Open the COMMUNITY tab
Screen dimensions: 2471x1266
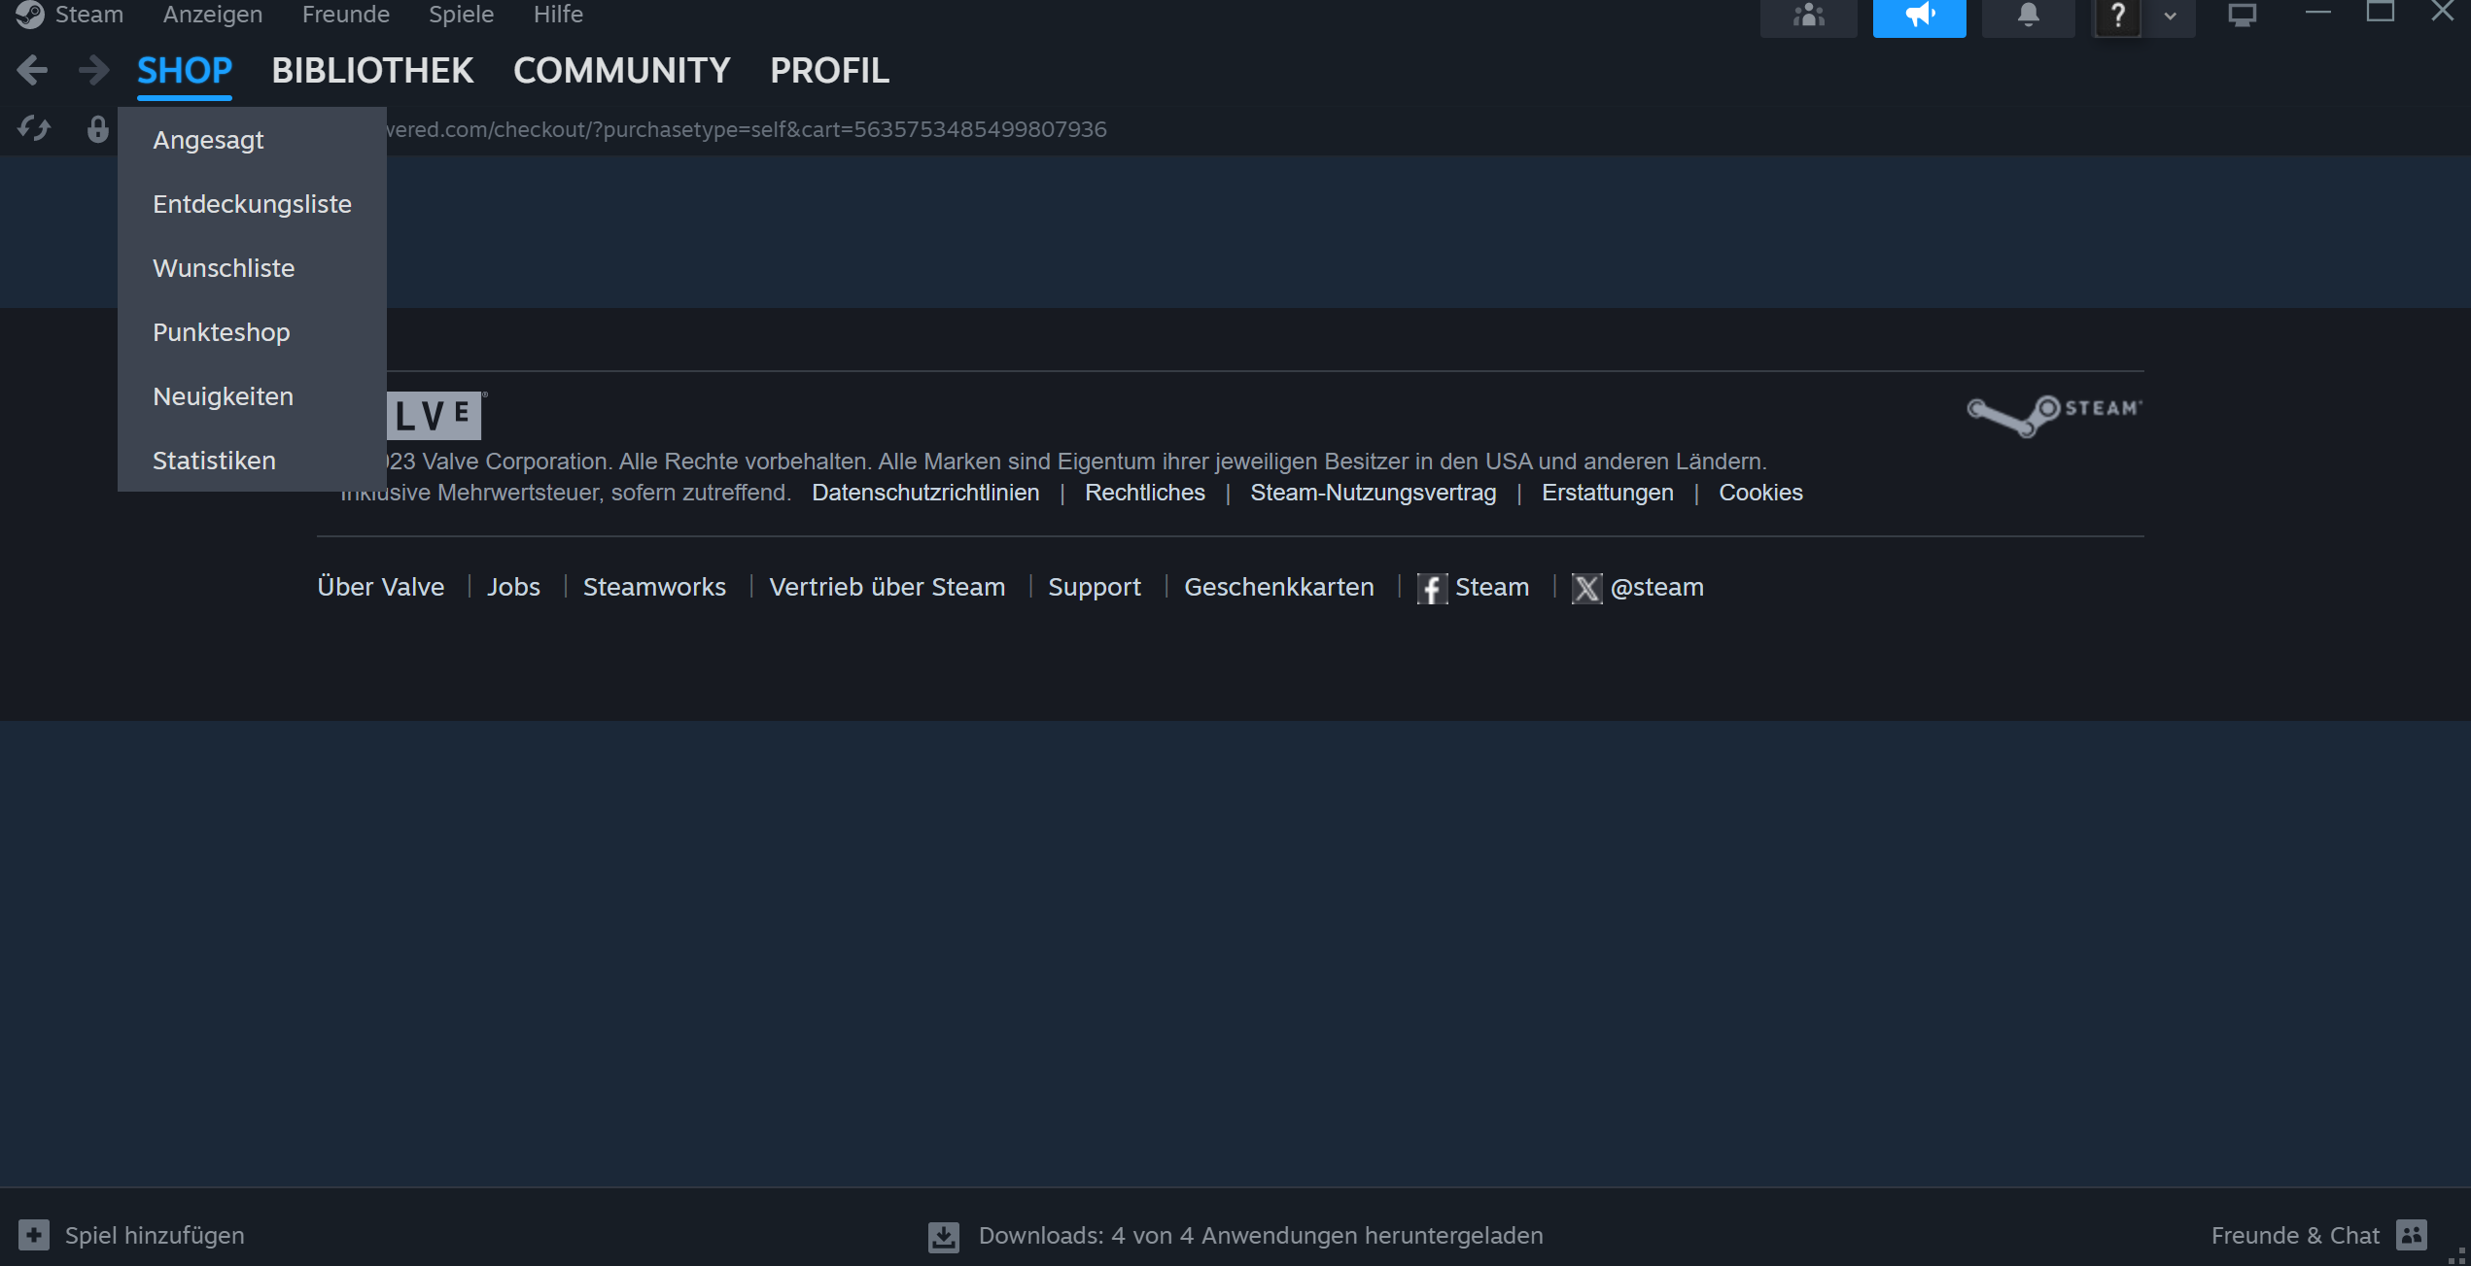pyautogui.click(x=621, y=70)
